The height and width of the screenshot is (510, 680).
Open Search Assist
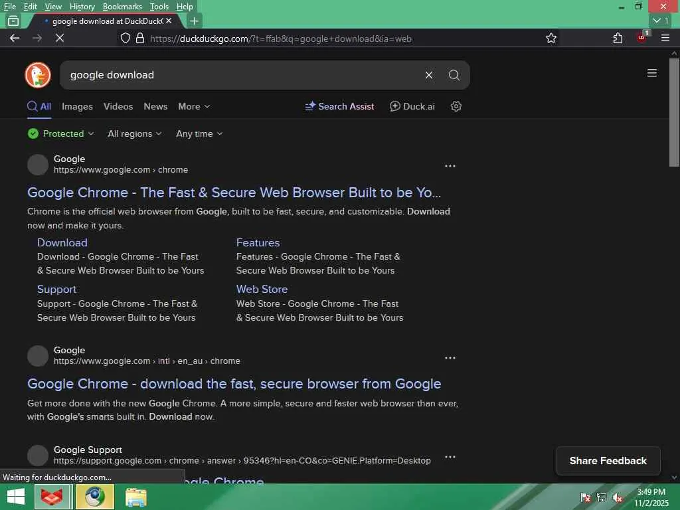pyautogui.click(x=339, y=106)
